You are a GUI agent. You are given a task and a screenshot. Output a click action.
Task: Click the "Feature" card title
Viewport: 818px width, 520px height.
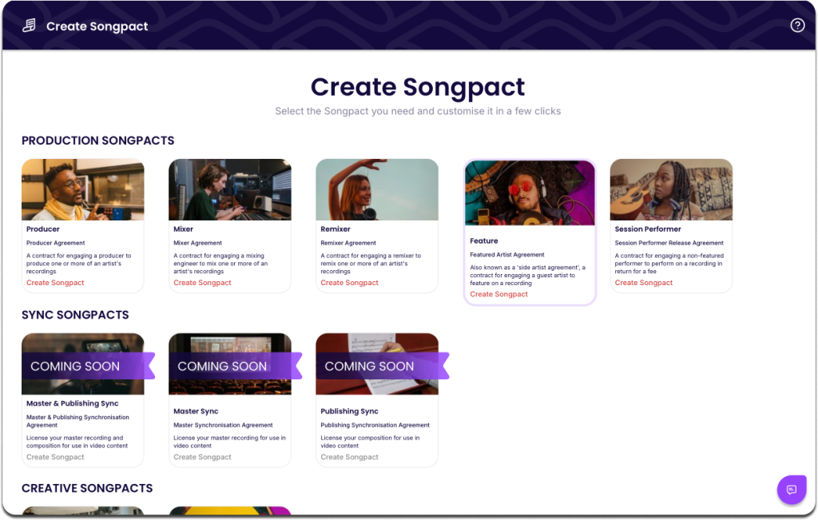484,241
